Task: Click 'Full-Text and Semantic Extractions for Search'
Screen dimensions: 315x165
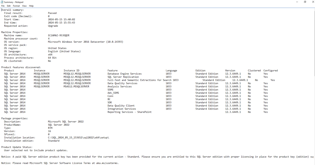Action: [139, 80]
